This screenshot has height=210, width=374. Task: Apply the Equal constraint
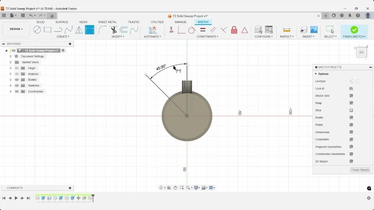tap(203, 30)
